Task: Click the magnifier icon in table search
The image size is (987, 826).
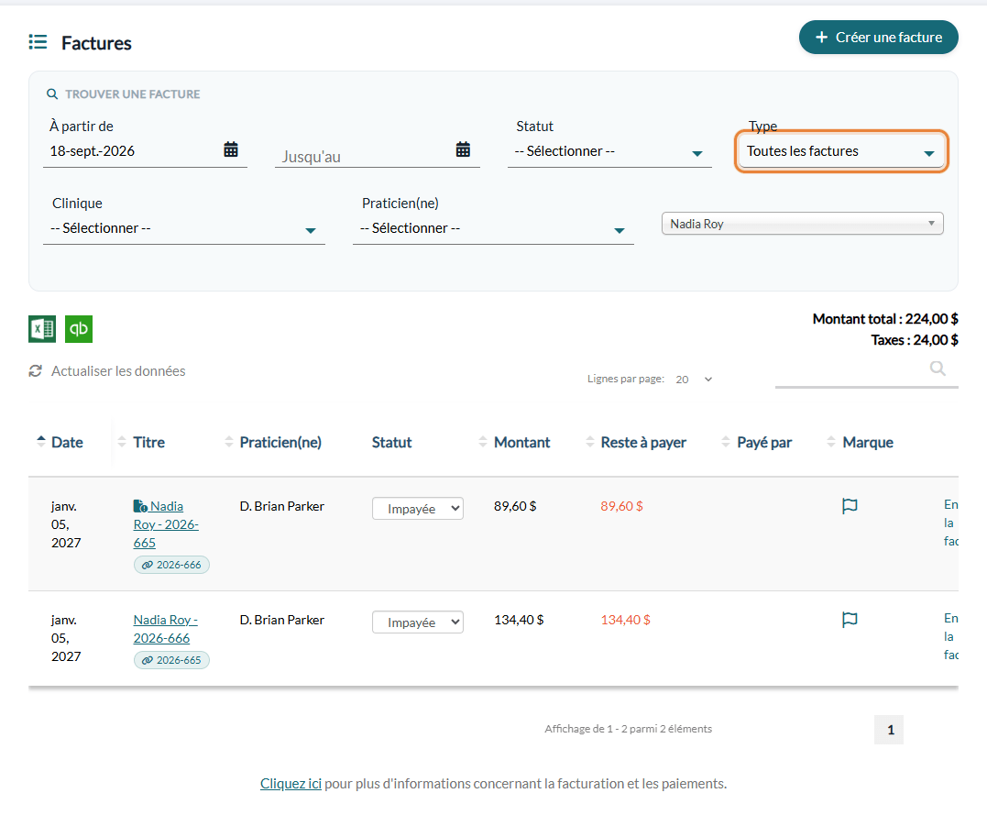Action: (938, 369)
